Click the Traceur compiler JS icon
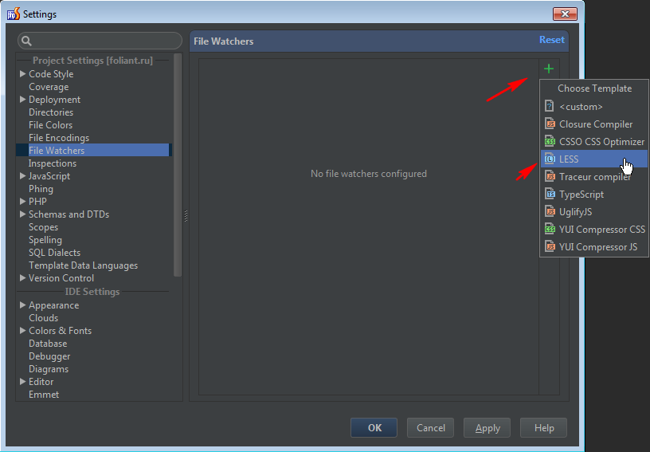The height and width of the screenshot is (452, 650). click(x=550, y=176)
